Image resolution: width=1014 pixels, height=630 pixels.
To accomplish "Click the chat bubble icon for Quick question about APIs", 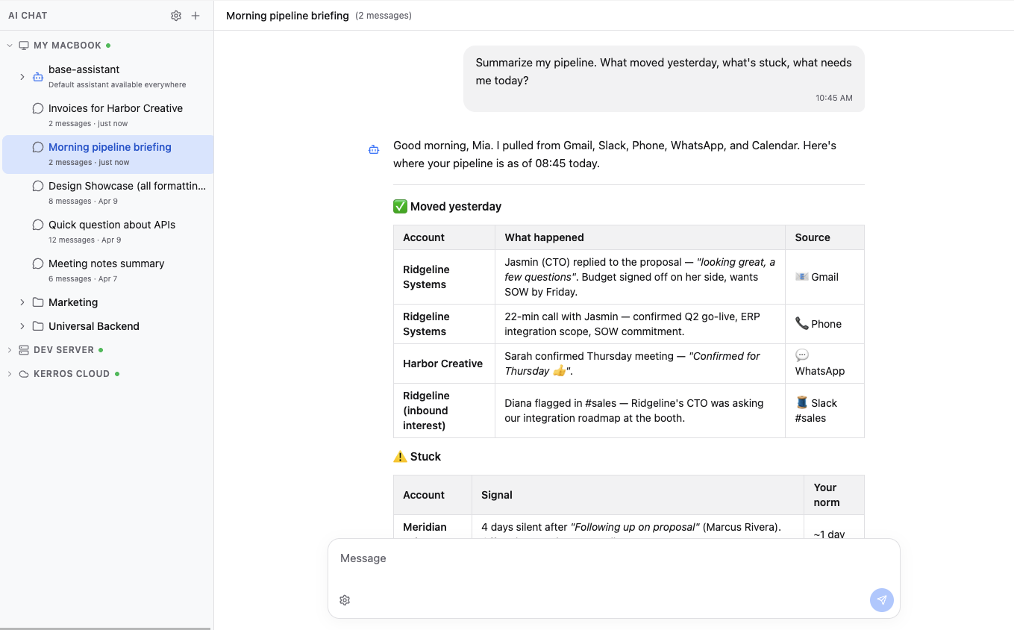I will 38,225.
